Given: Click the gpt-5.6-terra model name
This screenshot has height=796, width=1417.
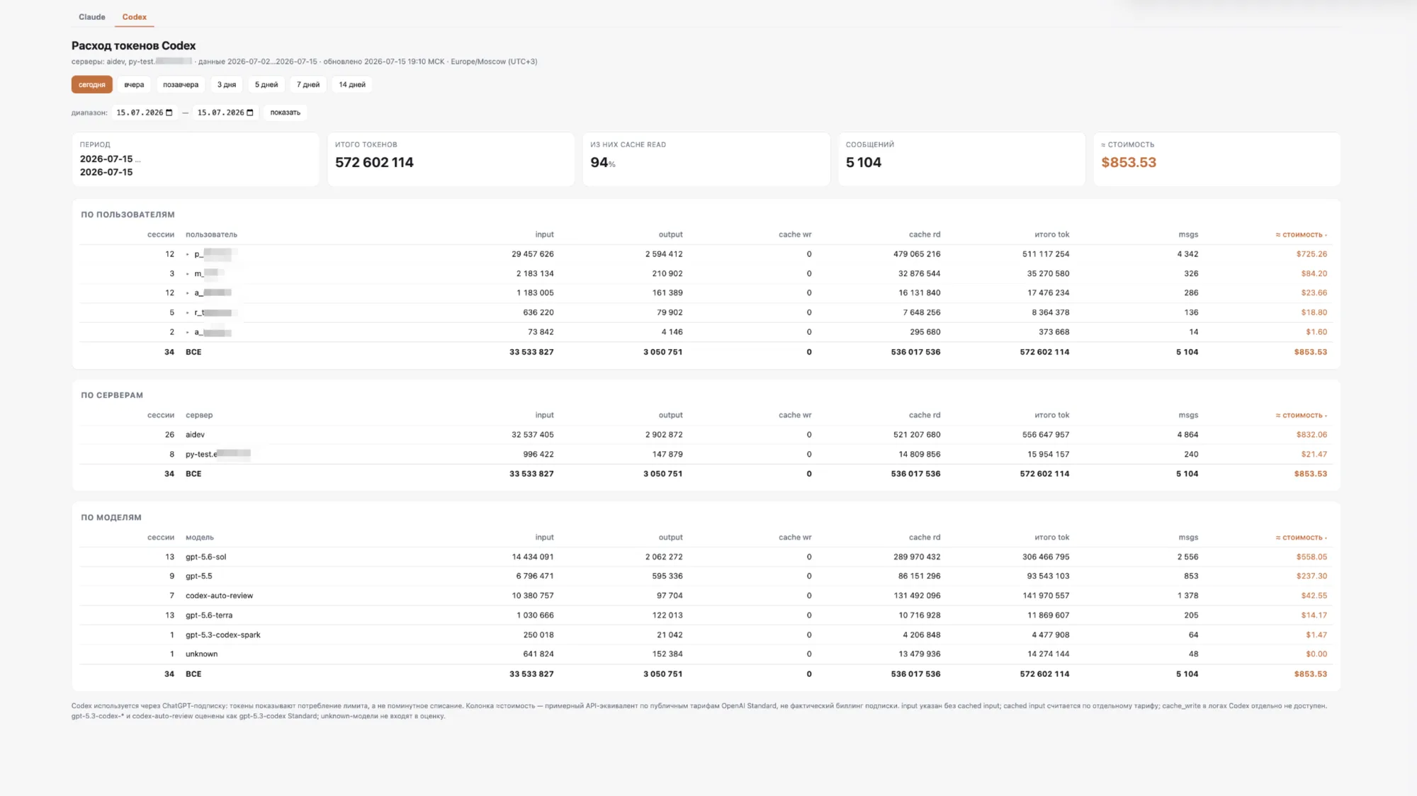Looking at the screenshot, I should (209, 615).
